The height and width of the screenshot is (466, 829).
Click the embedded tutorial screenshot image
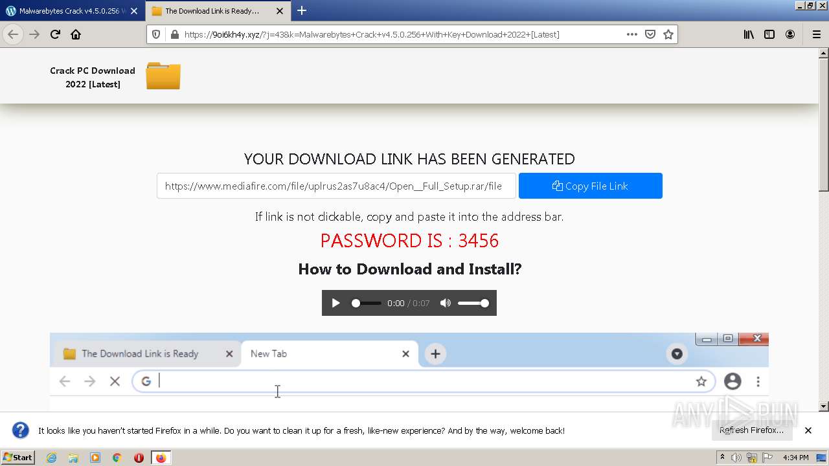(x=409, y=372)
